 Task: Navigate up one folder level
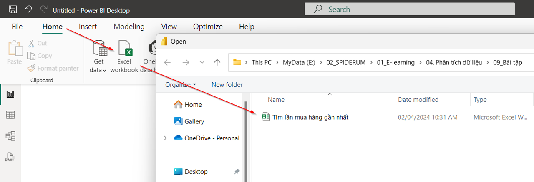[x=217, y=63]
